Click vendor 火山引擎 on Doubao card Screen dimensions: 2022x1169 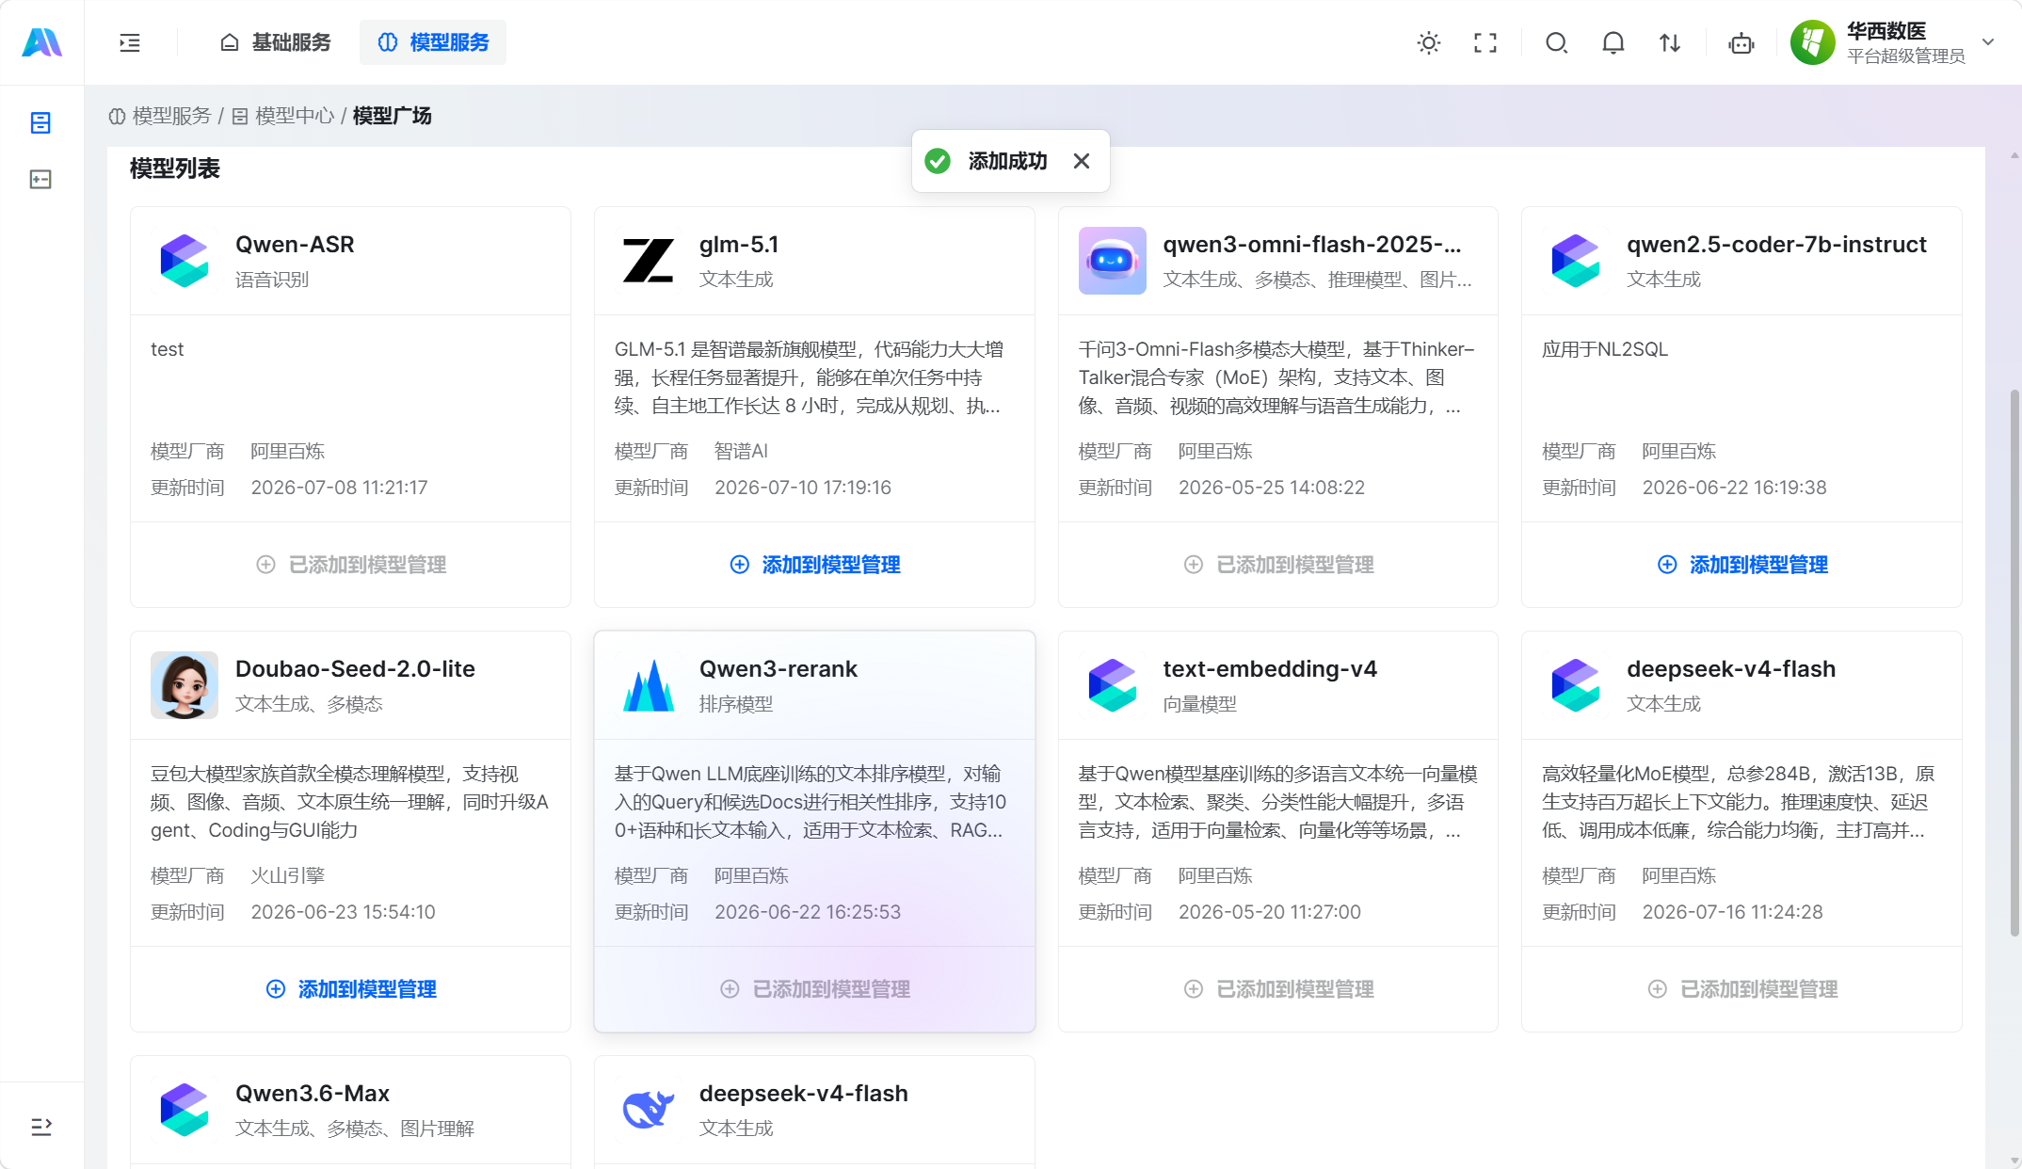click(x=287, y=875)
